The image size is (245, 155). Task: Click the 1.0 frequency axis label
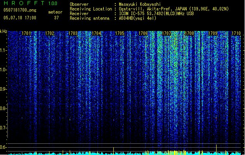(3, 70)
